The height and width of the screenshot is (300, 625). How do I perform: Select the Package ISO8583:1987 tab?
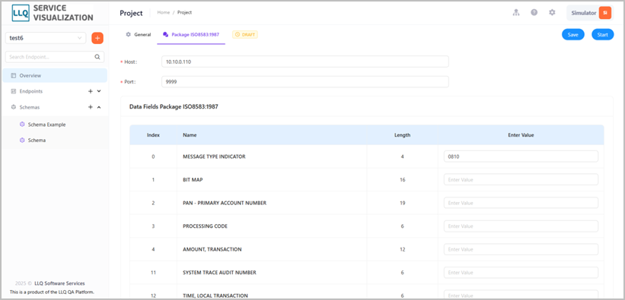click(x=191, y=35)
